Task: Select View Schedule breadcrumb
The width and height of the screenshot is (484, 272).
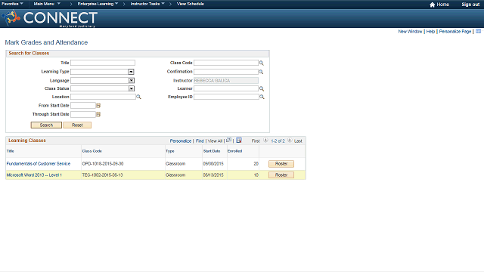Action: click(x=190, y=4)
